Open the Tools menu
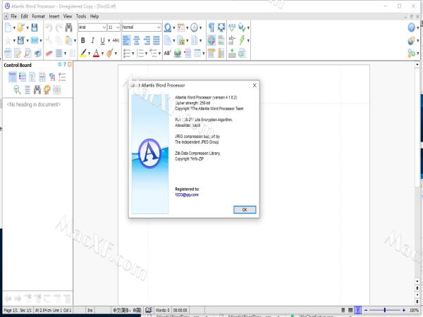This screenshot has width=423, height=317. pos(81,16)
